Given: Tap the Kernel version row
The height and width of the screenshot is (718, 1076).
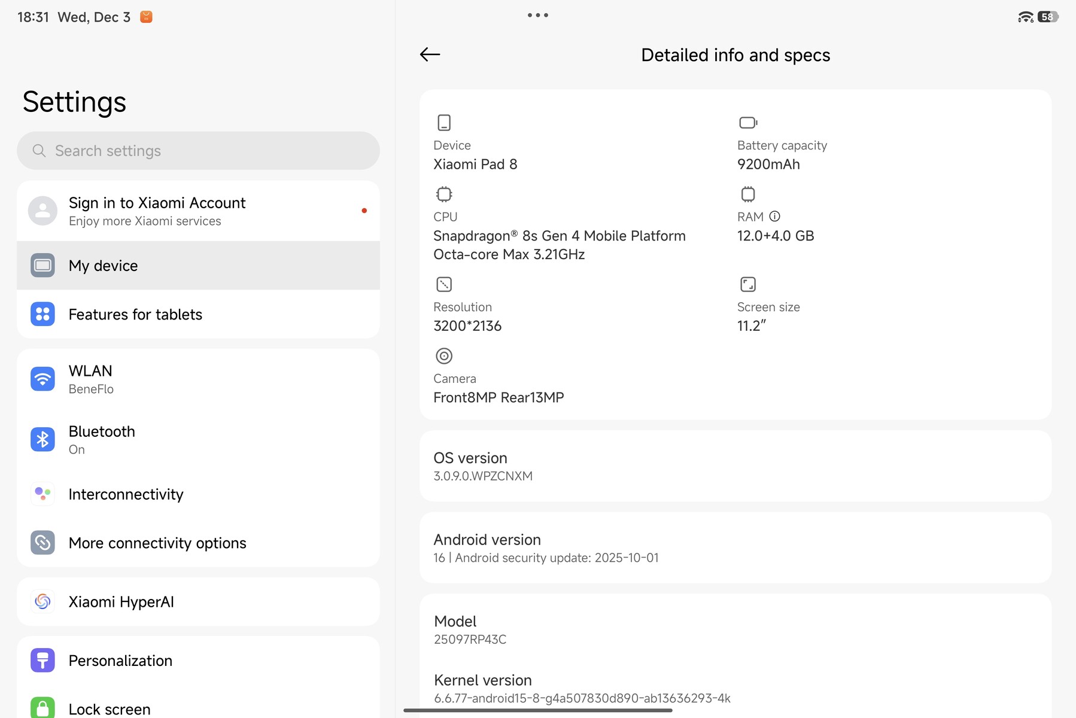Looking at the screenshot, I should pyautogui.click(x=735, y=688).
